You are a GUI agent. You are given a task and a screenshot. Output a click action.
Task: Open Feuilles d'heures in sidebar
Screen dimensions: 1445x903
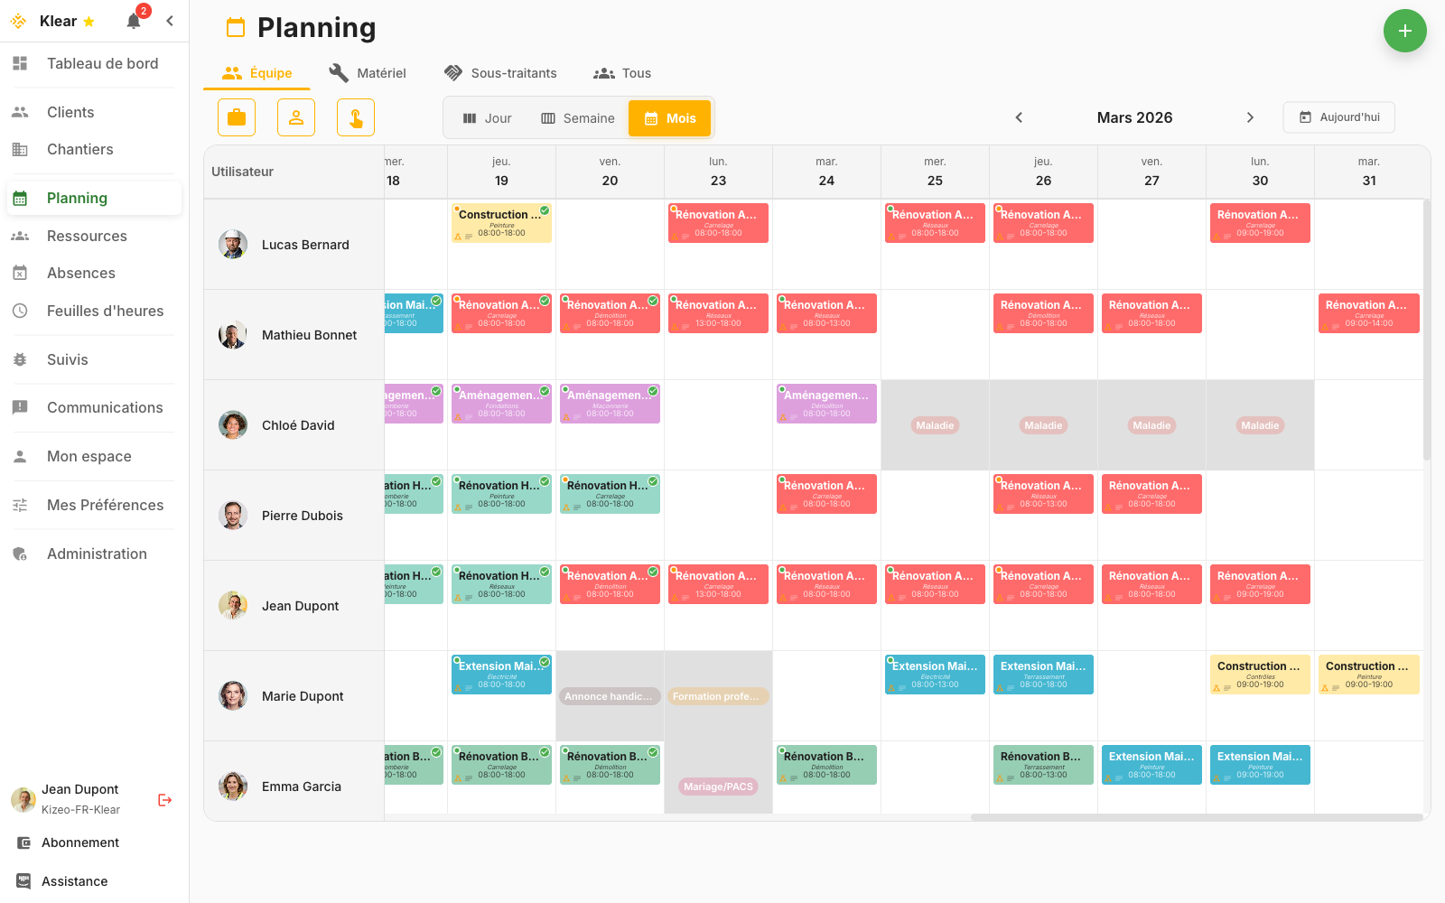coord(105,311)
